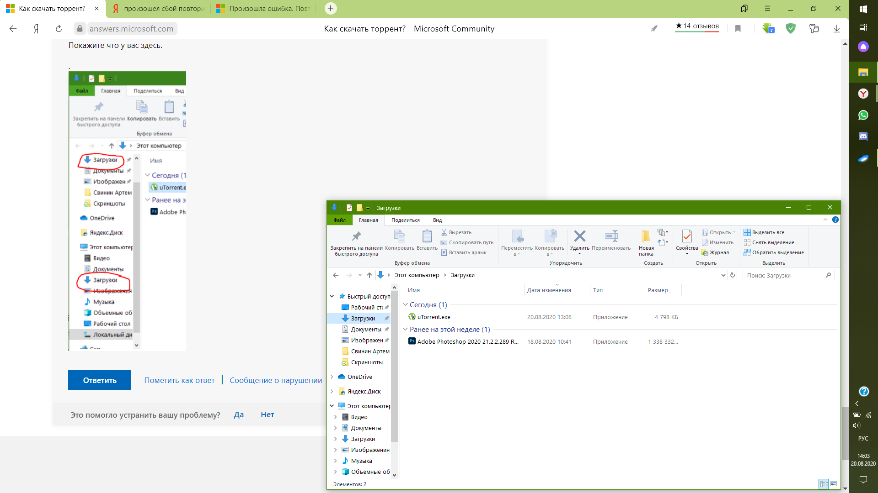Click the Windows Start button

point(863,9)
